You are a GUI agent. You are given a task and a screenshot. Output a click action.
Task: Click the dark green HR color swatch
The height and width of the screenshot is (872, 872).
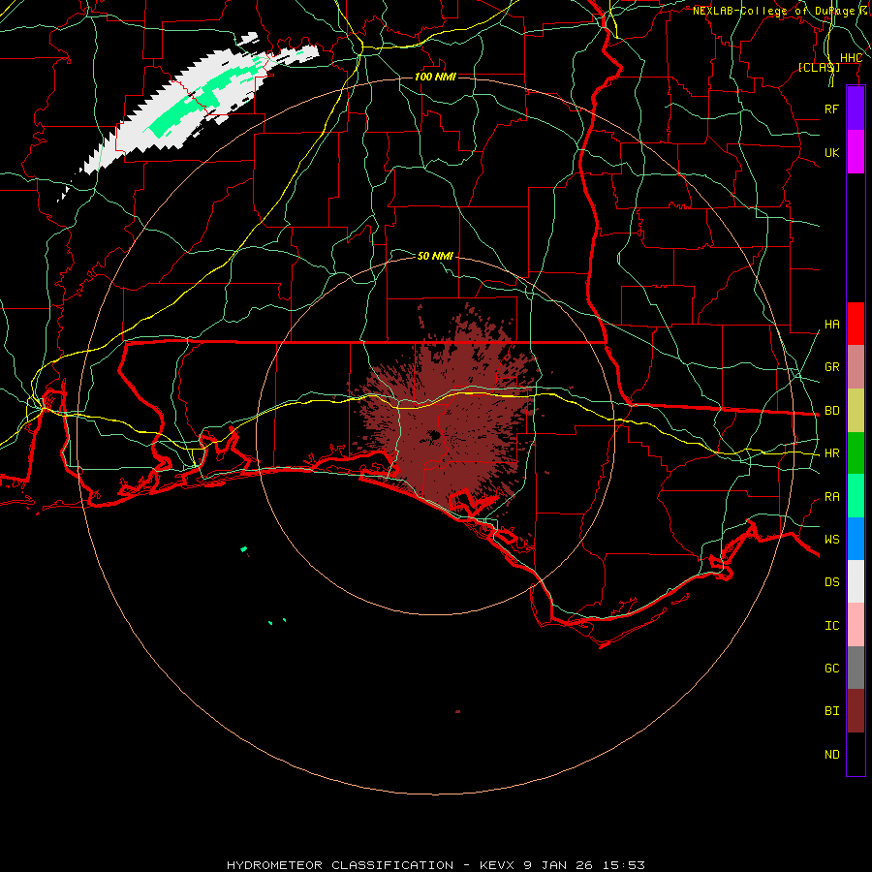(x=856, y=452)
